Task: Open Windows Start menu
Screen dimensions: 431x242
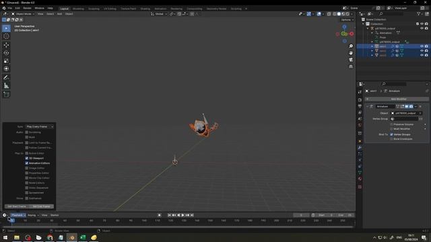Action: point(5,237)
